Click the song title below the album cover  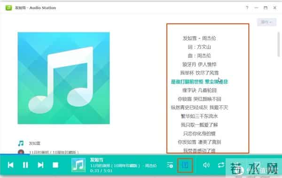pyautogui.click(x=34, y=143)
